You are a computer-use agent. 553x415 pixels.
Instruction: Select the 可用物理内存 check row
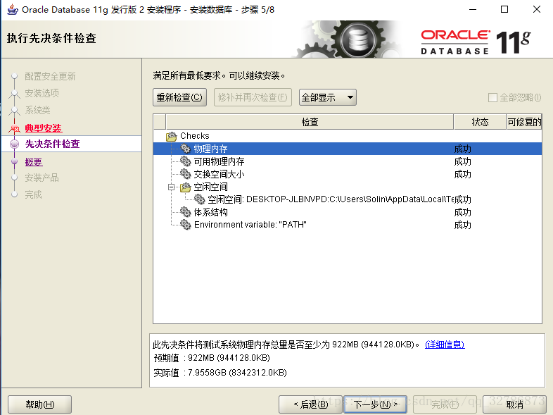click(x=348, y=161)
